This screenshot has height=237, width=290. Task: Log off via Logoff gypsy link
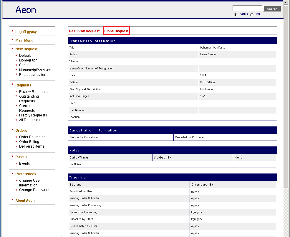(x=26, y=32)
